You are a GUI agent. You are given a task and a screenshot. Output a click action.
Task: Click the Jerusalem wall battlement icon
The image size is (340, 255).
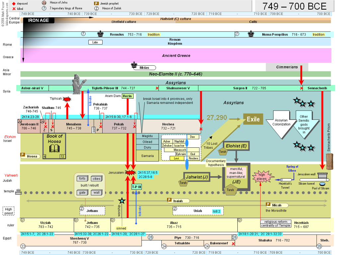point(322,175)
